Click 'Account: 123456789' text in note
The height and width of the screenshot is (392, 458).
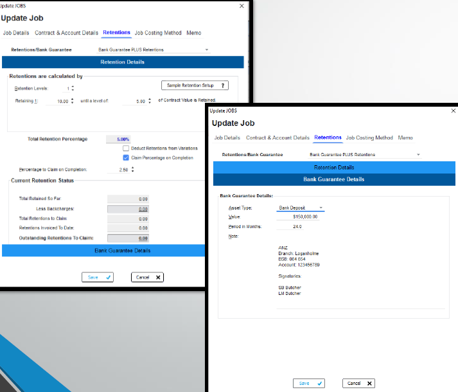(x=299, y=265)
